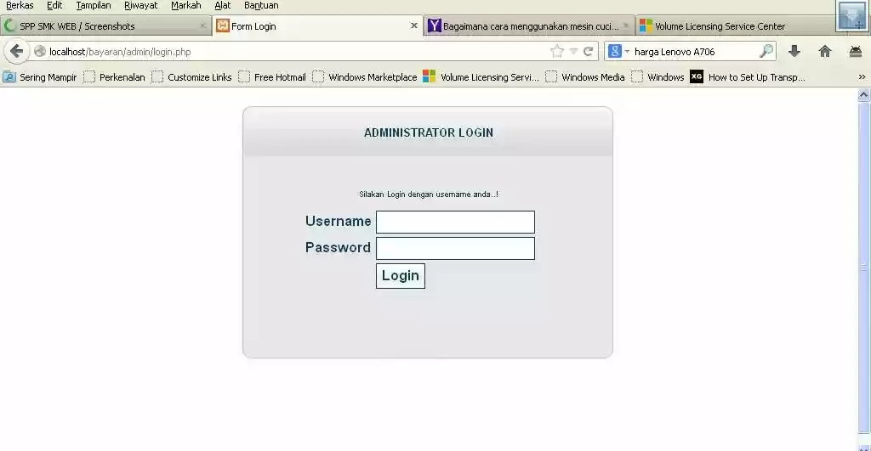Screen dimensions: 871x451
Task: Close the Bagaimana cara menggunakan tab
Action: pos(626,25)
